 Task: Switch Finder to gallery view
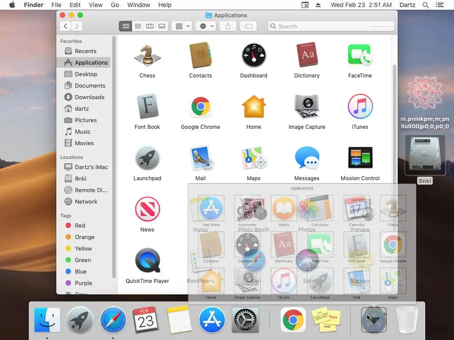coord(162,26)
